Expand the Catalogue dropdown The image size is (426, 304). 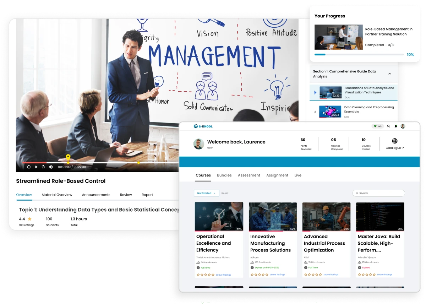tap(395, 148)
